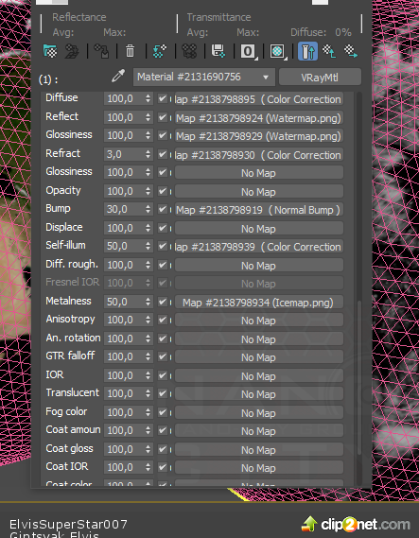Click the GTR falloff spinner arrows

point(148,356)
